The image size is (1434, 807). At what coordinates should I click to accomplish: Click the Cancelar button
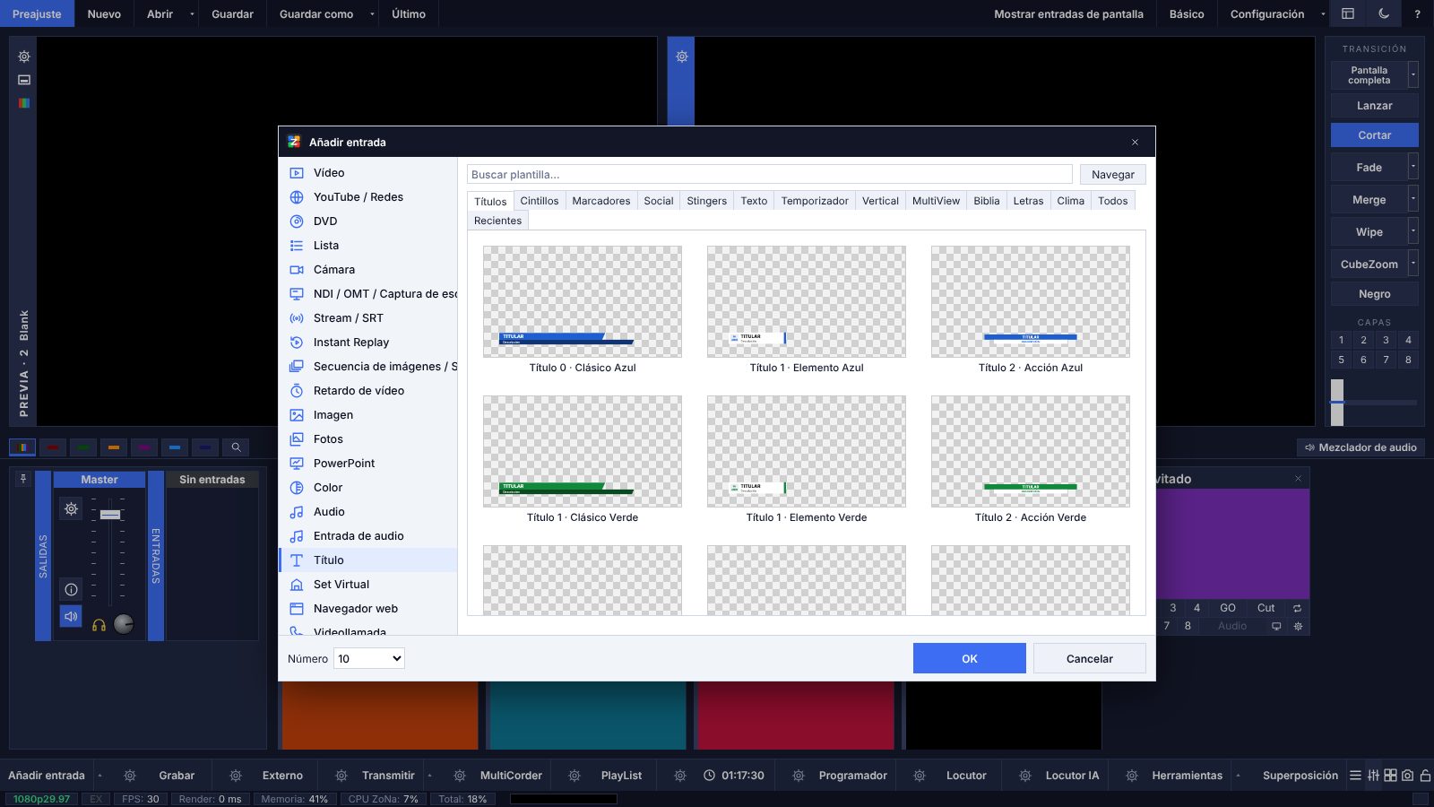1089,658
